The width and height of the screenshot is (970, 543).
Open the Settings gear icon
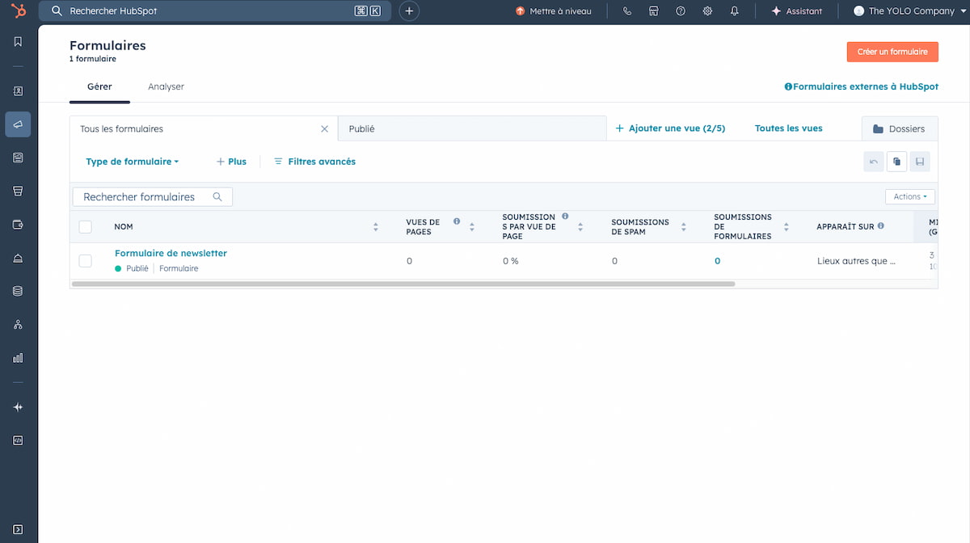coord(707,11)
